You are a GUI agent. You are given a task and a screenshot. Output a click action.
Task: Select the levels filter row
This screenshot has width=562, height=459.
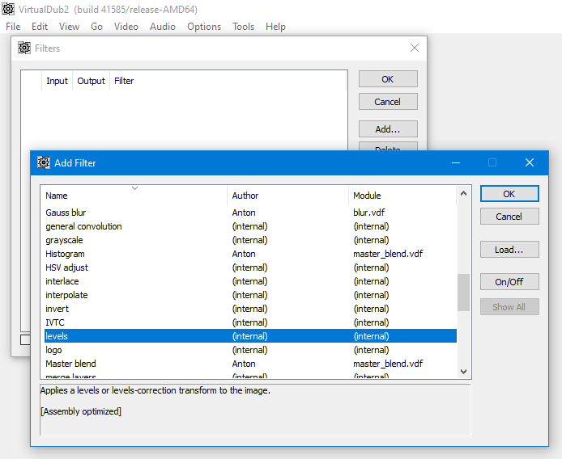point(250,336)
